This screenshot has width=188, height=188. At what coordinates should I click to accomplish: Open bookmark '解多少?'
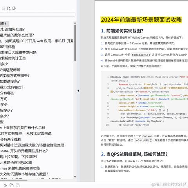pos(6,110)
